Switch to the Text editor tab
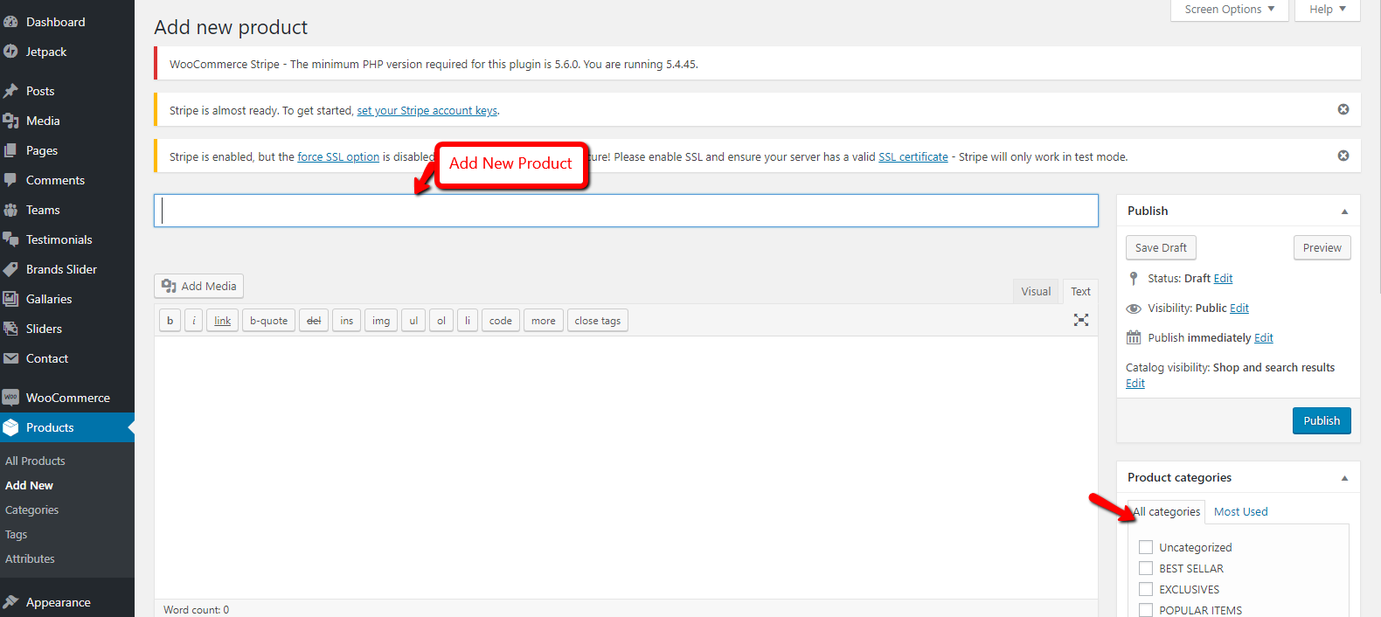Screen dimensions: 1381x617 tap(1080, 291)
